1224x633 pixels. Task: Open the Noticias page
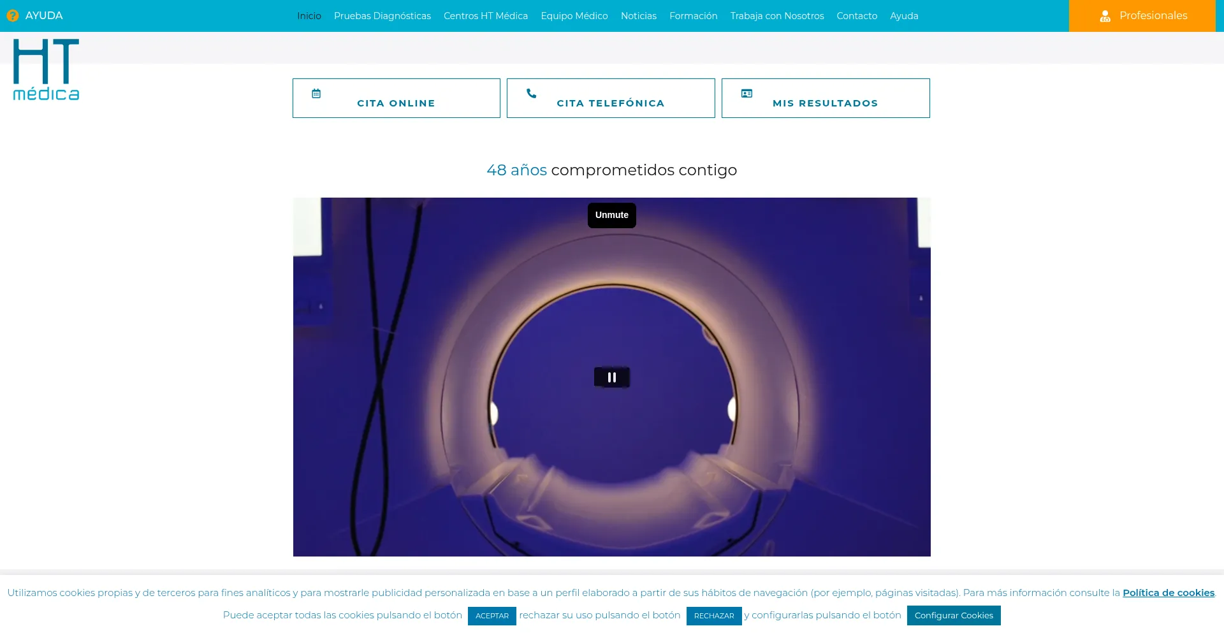tap(638, 15)
